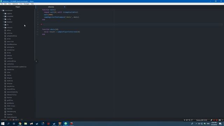
Task: Open Google Chrome from the taskbar
Action: tap(20, 124)
